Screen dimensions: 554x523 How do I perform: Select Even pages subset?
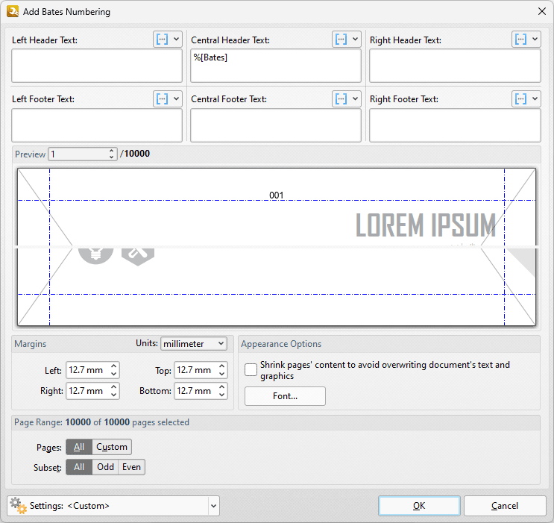(x=131, y=467)
